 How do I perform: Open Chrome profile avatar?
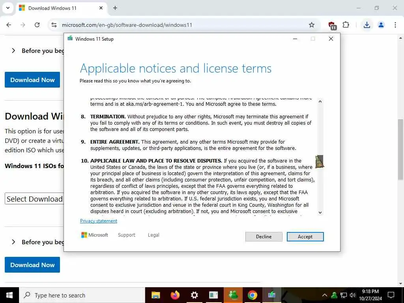click(x=381, y=25)
